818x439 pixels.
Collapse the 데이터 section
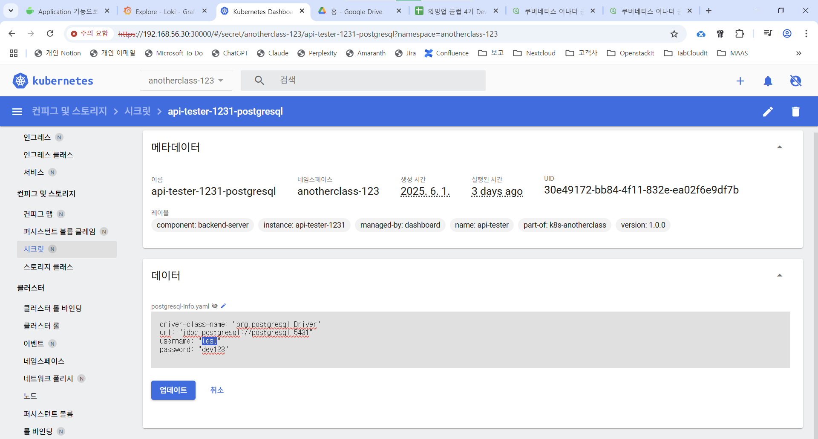pos(780,275)
